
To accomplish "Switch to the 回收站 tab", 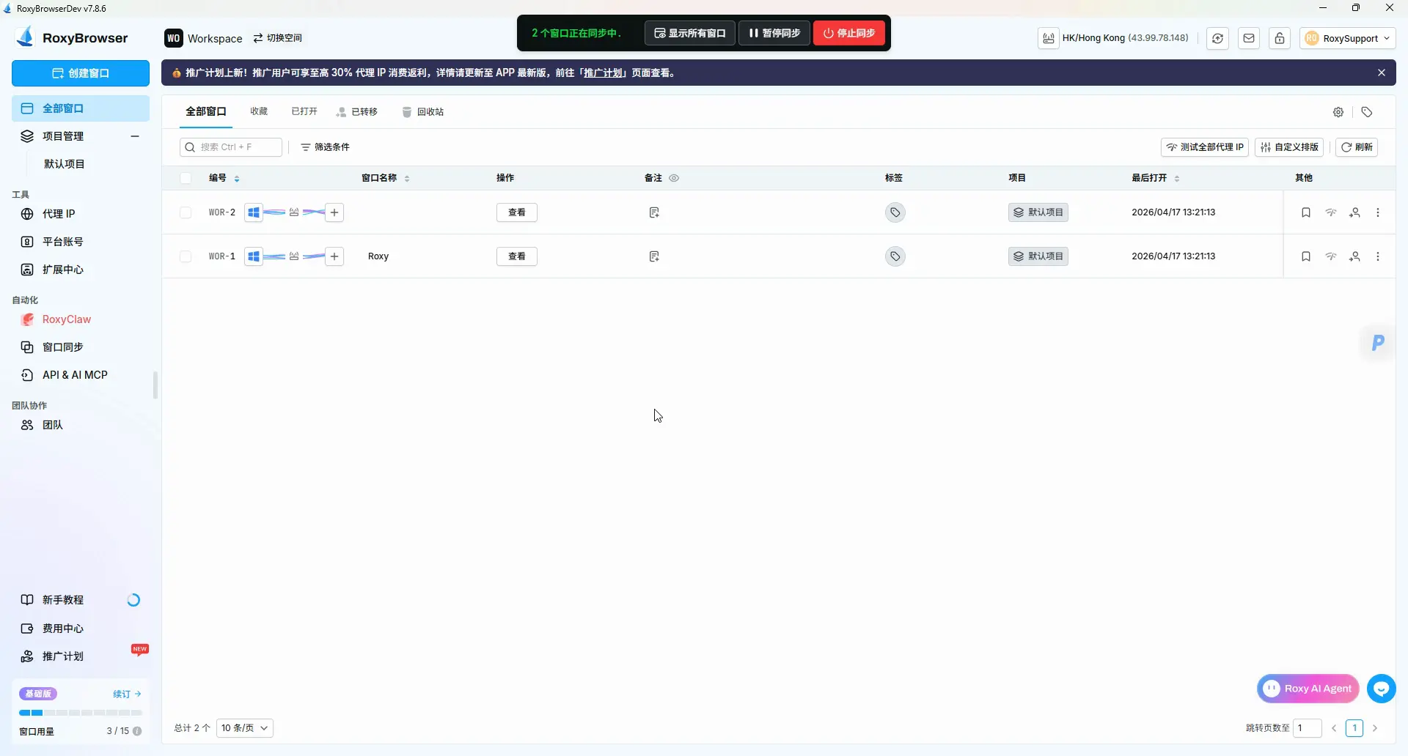I will click(x=423, y=112).
